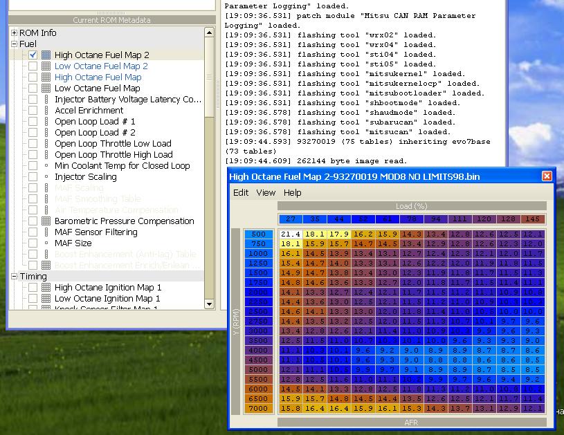Click grid icon beside Low Octane Fuel Map 2

pos(46,66)
